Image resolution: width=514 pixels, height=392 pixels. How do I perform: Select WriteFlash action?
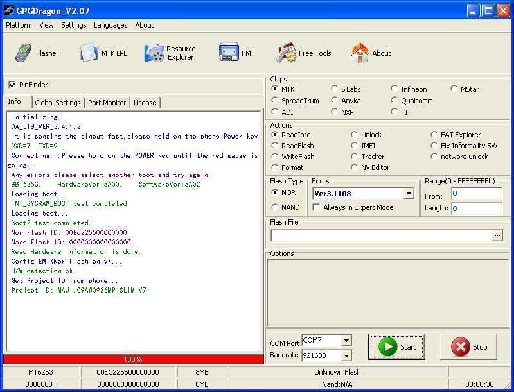pyautogui.click(x=275, y=157)
